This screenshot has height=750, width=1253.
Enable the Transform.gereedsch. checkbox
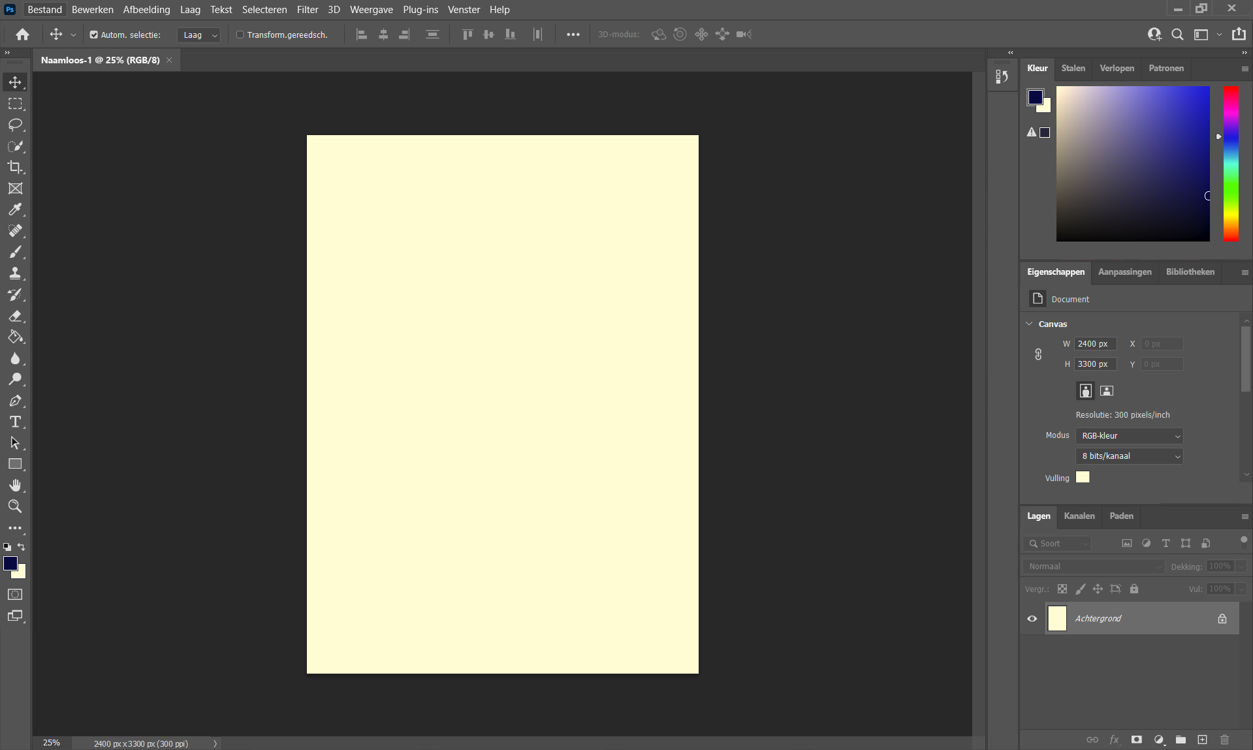point(240,35)
